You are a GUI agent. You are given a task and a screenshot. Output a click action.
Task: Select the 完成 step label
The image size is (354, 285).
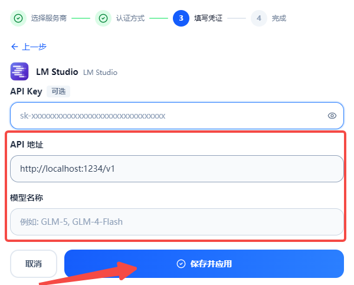[x=279, y=18]
